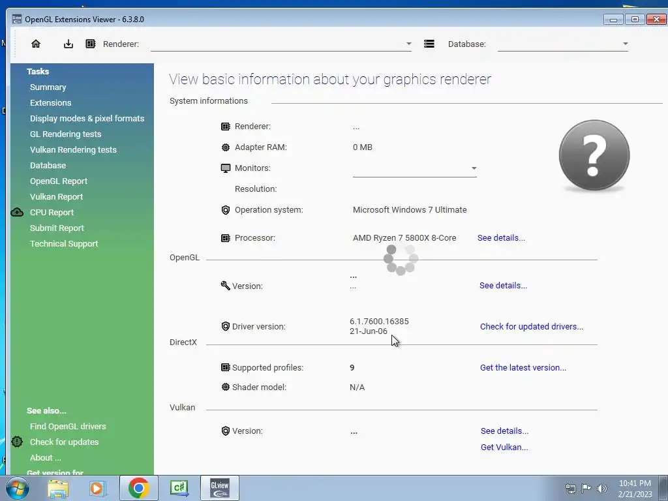Click the AMD Ryzen 7 5800X 8-Core text

404,238
